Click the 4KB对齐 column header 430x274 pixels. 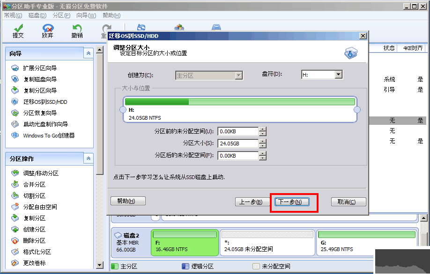click(x=413, y=48)
